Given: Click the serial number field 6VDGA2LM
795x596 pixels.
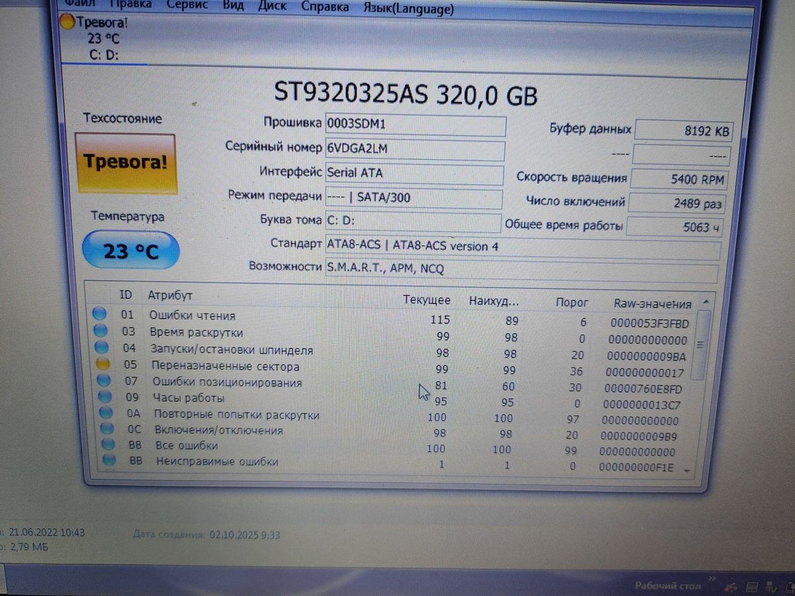Looking at the screenshot, I should [x=414, y=150].
